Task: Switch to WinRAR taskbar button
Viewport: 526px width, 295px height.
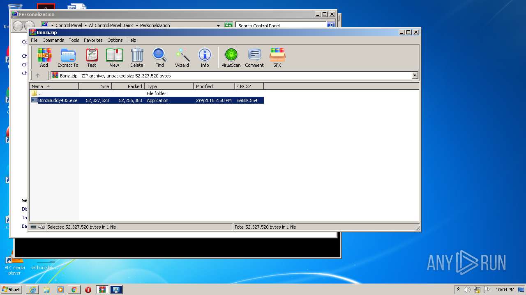Action: pyautogui.click(x=102, y=290)
